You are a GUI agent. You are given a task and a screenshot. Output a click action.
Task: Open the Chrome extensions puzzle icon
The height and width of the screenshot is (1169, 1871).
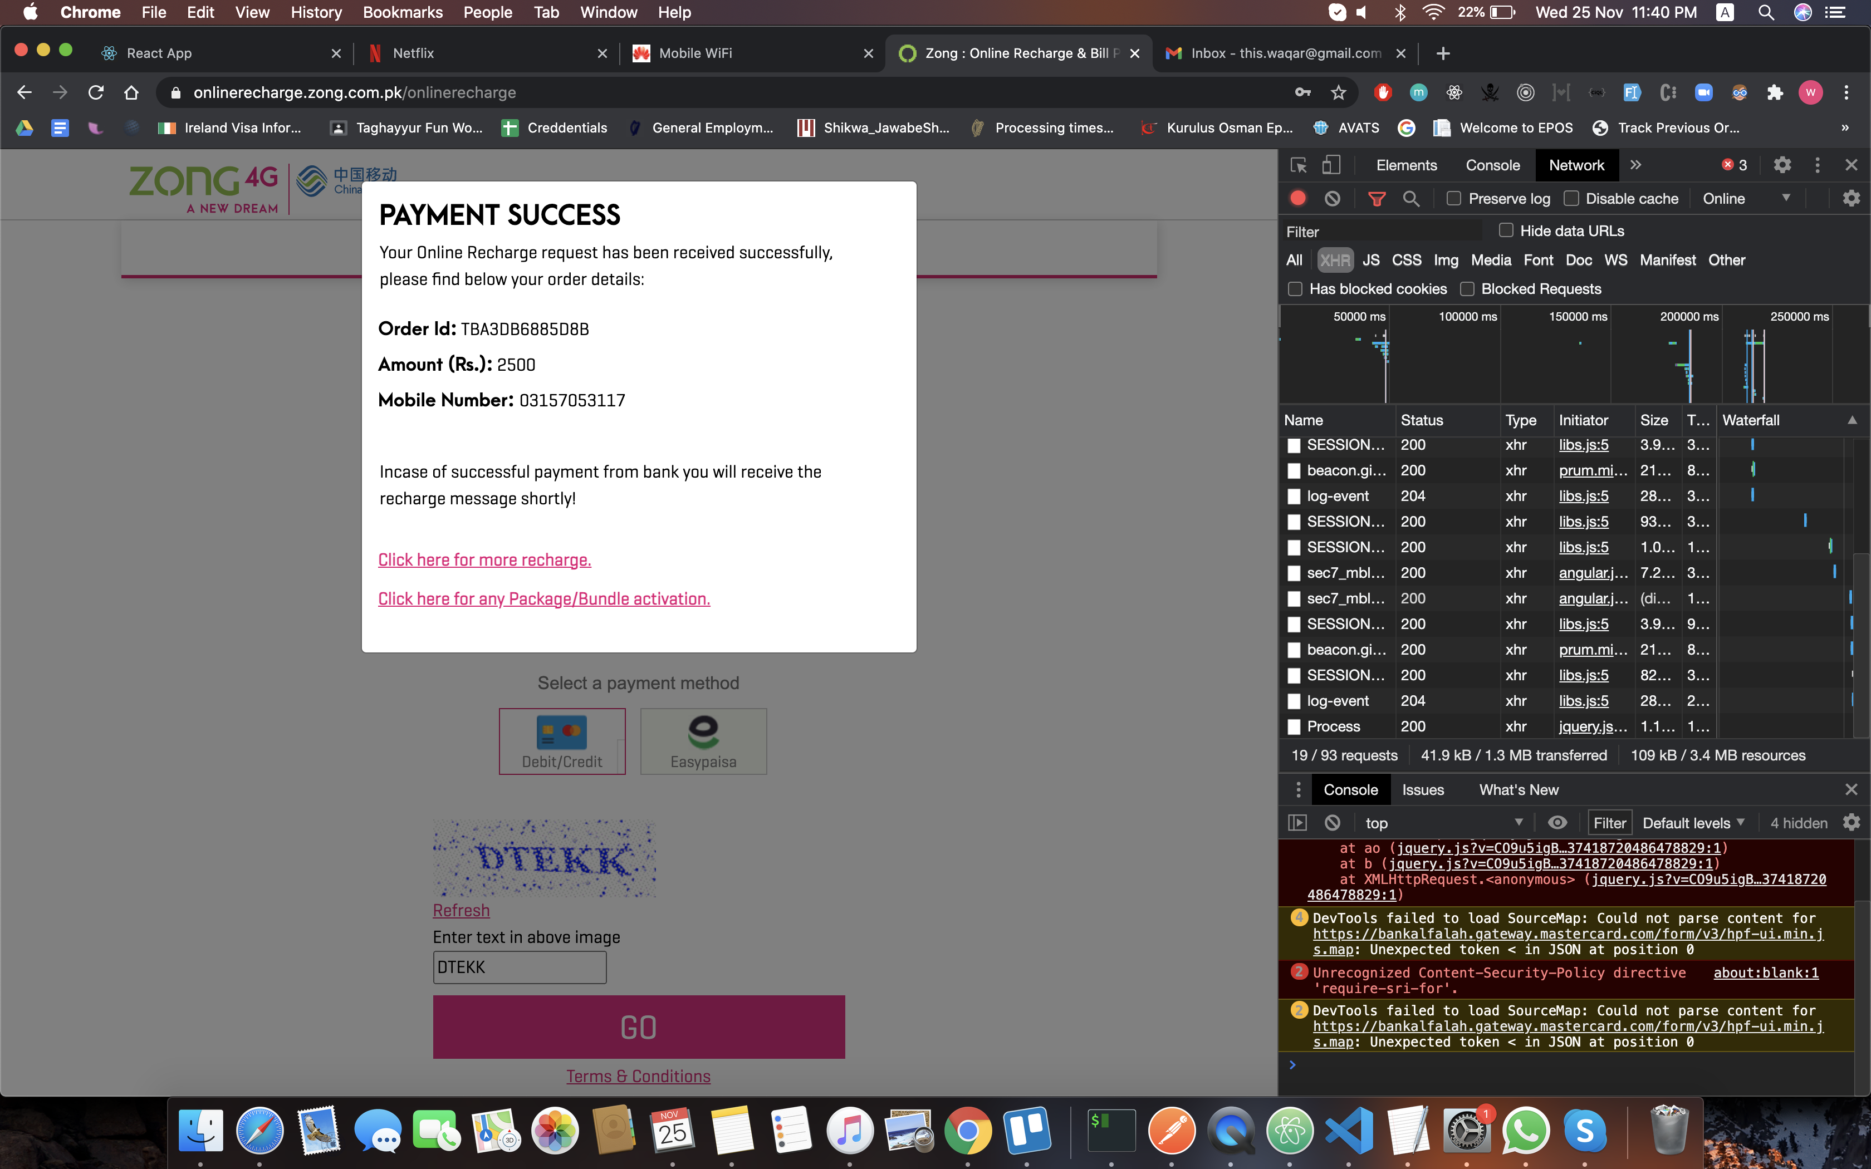tap(1775, 93)
